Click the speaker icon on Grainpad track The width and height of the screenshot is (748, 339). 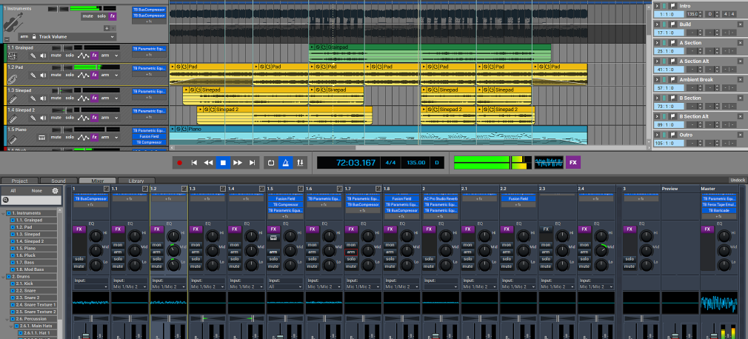(x=43, y=56)
